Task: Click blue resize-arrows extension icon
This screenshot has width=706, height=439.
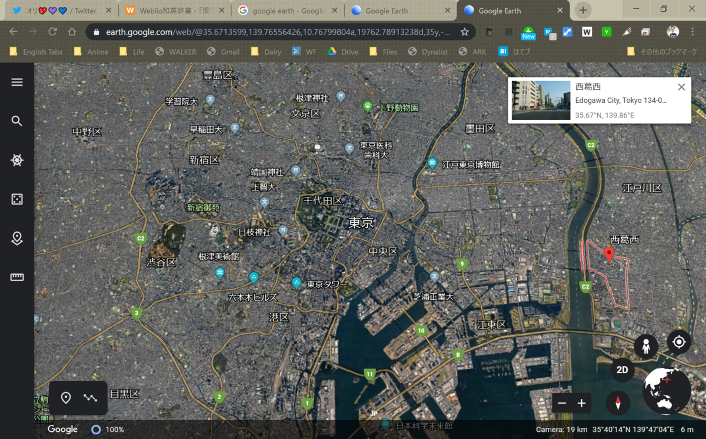Action: pyautogui.click(x=567, y=32)
